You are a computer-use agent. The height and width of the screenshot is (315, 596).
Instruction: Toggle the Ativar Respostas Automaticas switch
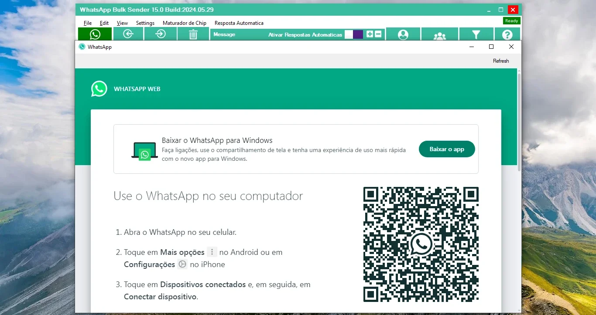354,34
